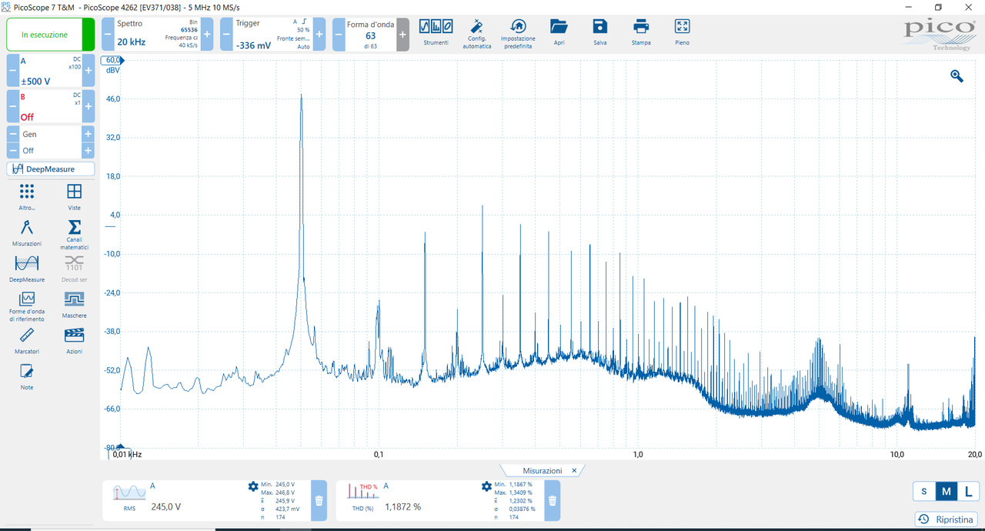The image size is (985, 531).
Task: Open a file with Apri
Action: [x=559, y=32]
